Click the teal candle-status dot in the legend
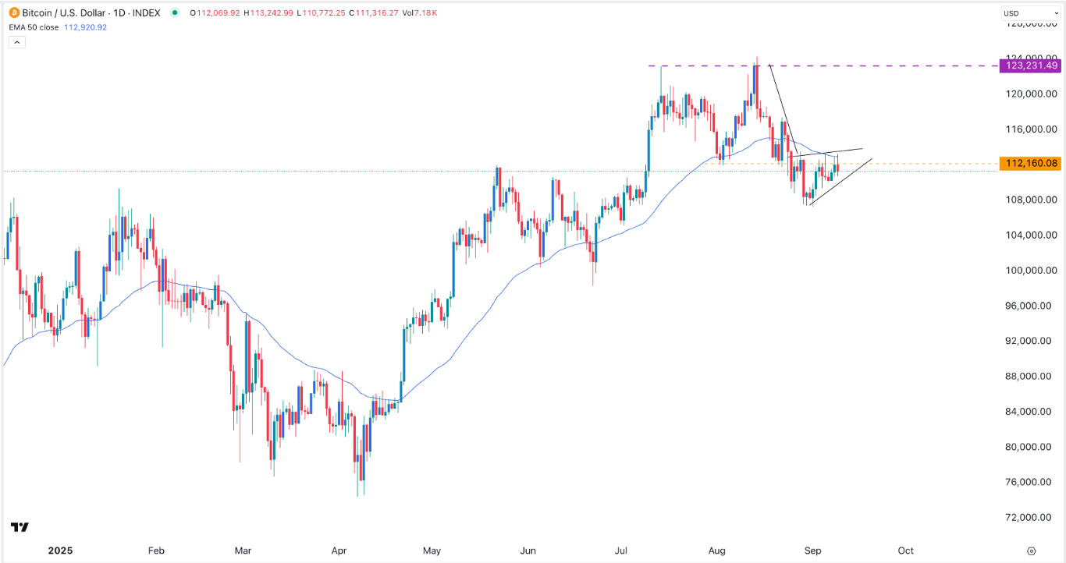Screen dimensions: 1066x563 [x=176, y=12]
